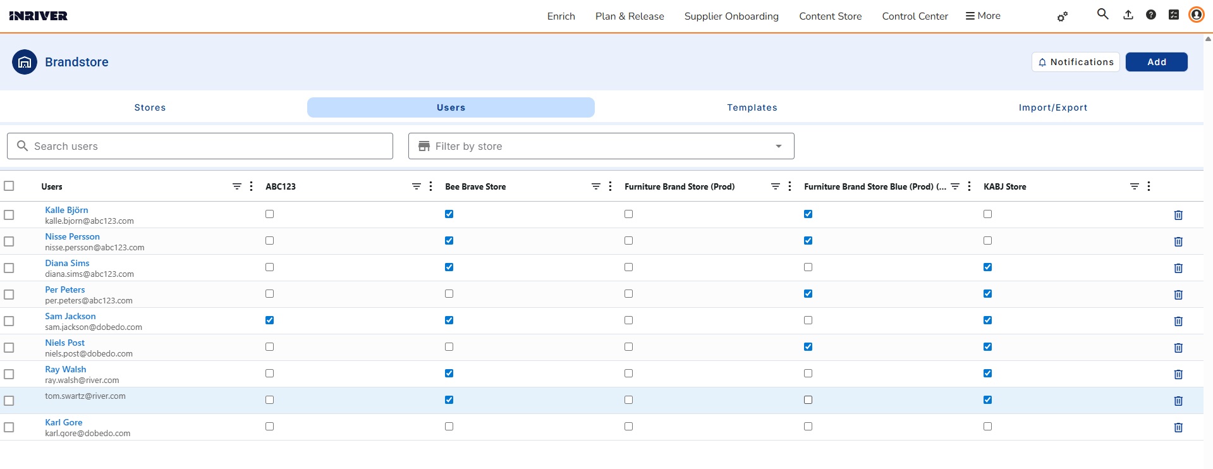Click the inriver logo

[x=39, y=16]
